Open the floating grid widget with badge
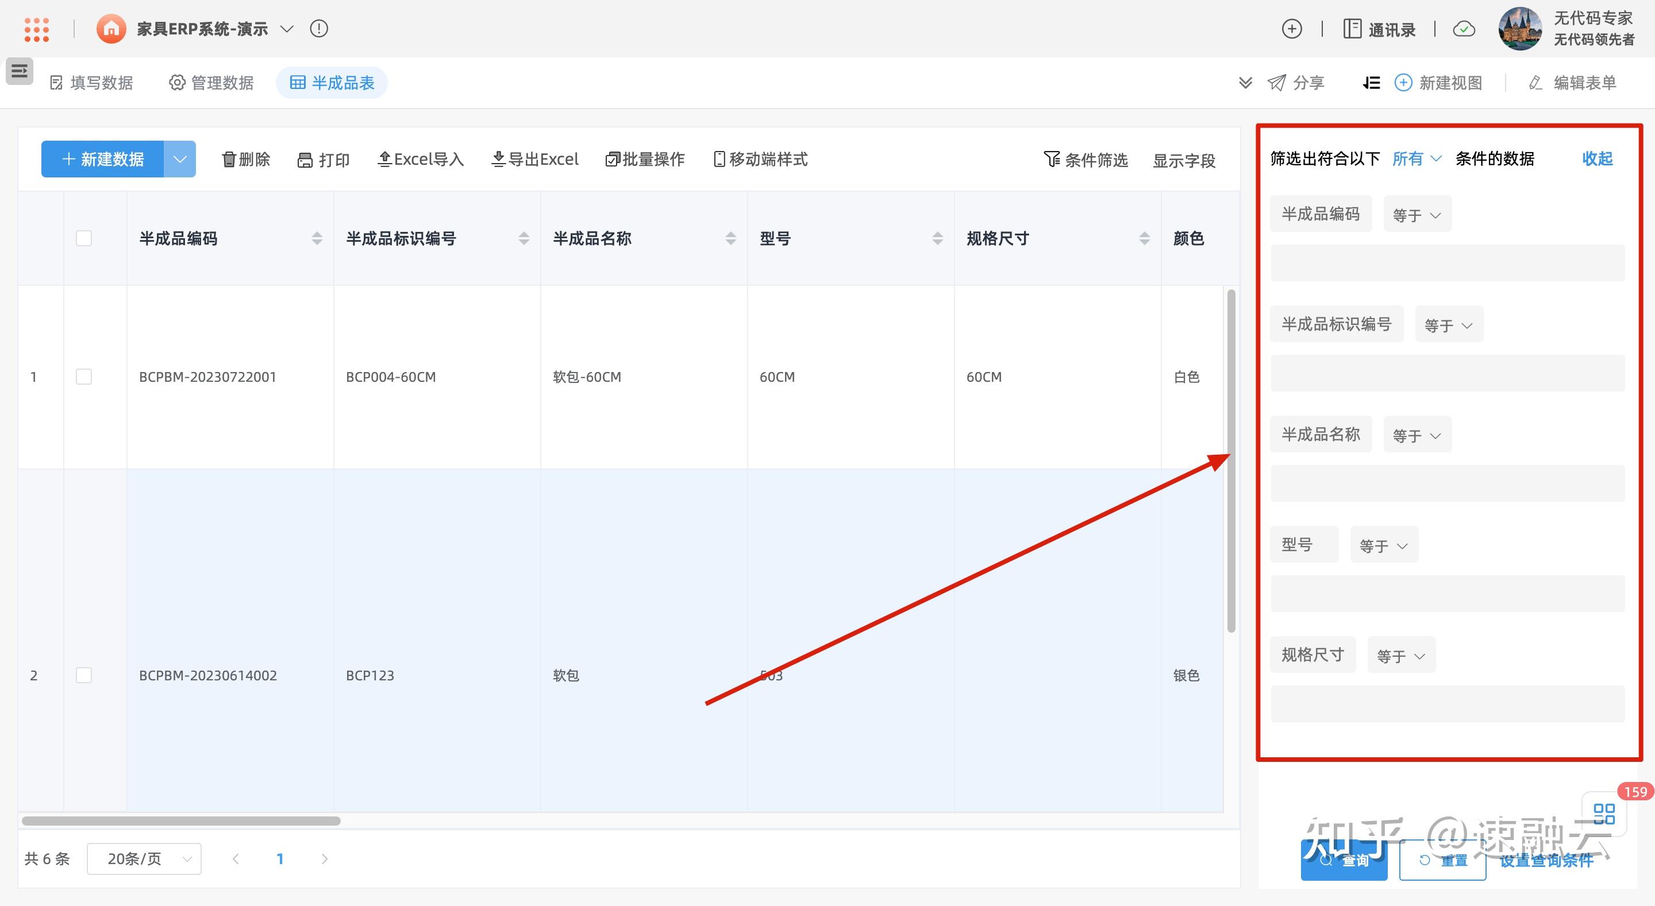The height and width of the screenshot is (906, 1655). click(1604, 814)
